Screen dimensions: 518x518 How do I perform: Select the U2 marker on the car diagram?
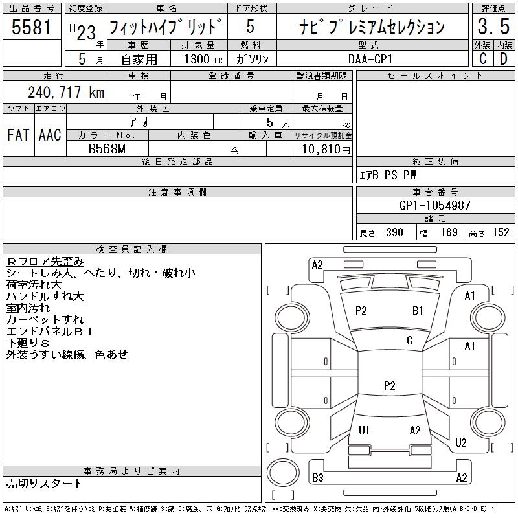click(461, 443)
